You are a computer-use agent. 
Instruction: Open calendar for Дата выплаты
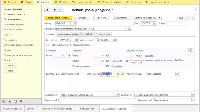[x=118, y=74]
